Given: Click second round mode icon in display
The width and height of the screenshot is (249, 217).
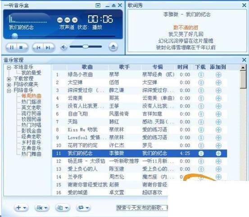Looking at the screenshot, I should [67, 20].
